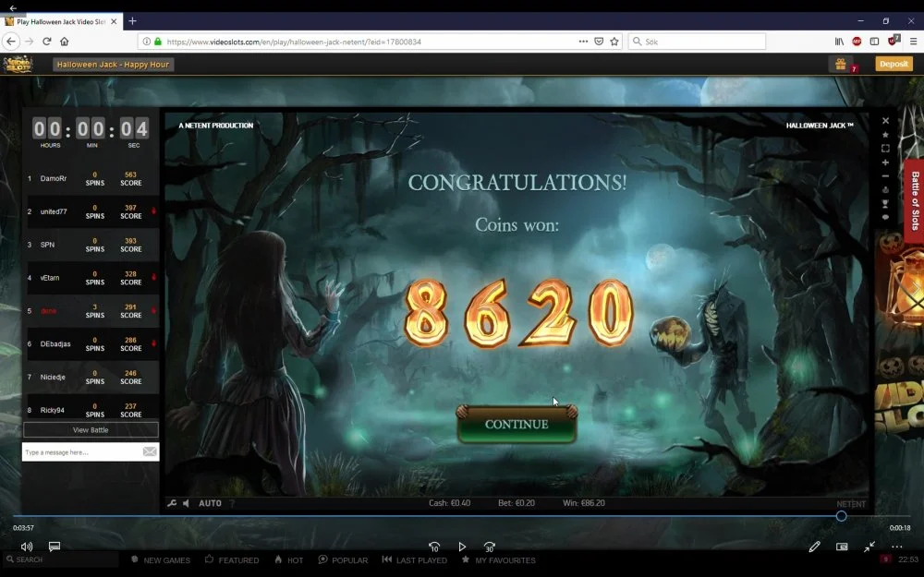The image size is (924, 577).
Task: Enlarge game with plus icon
Action: 885,162
